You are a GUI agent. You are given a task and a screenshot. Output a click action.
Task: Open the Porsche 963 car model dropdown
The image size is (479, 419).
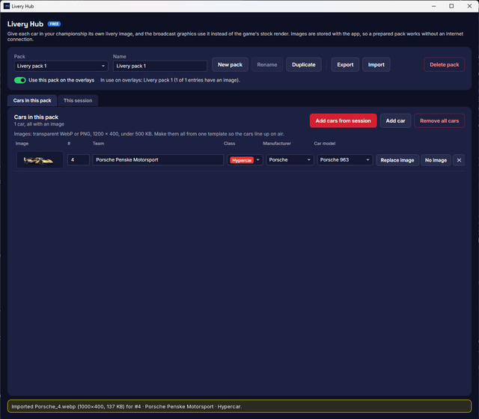point(344,159)
